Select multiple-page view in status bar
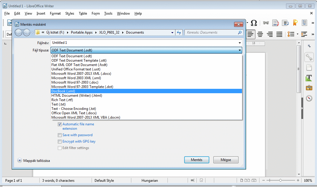 tap(247, 180)
